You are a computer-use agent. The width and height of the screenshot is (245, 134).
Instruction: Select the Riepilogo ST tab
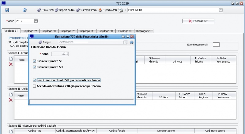click(x=11, y=31)
